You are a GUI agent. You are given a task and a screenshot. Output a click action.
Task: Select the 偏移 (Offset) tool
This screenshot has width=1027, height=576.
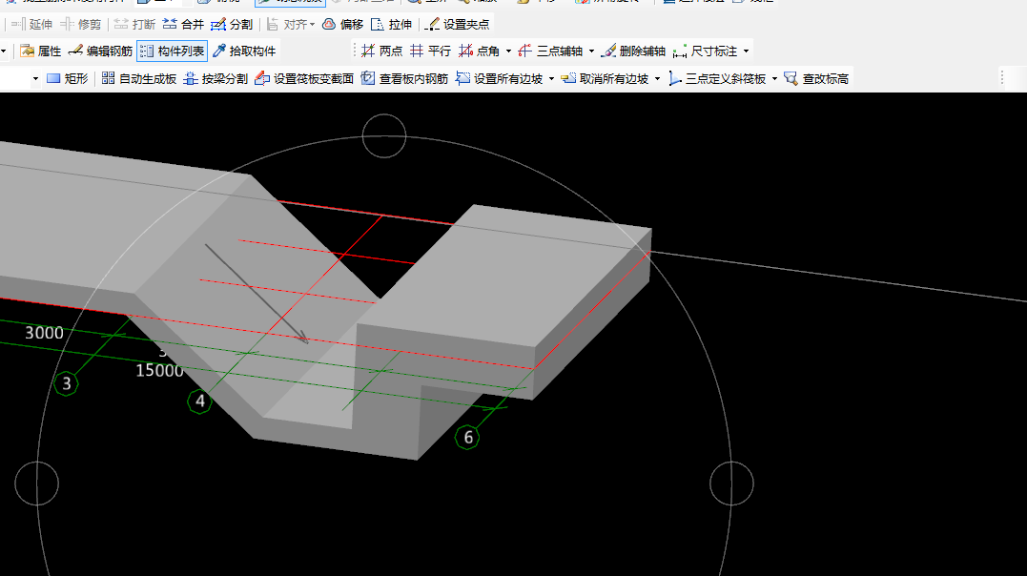(x=343, y=24)
